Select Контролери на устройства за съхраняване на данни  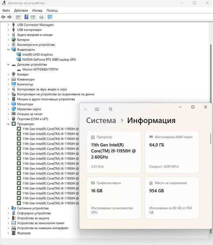point(56,94)
